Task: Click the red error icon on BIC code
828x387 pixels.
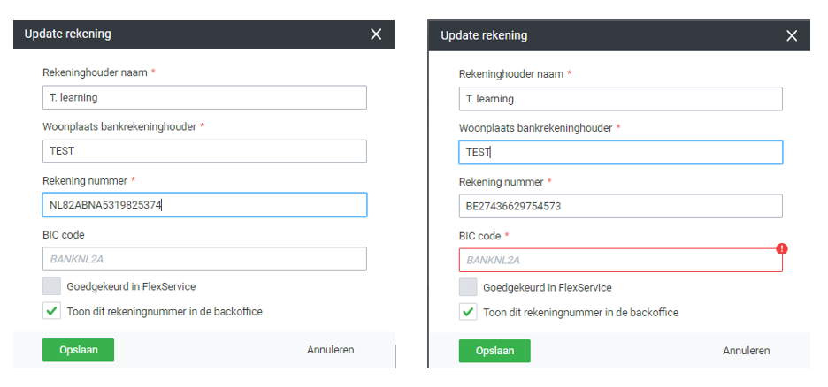Action: tap(782, 248)
